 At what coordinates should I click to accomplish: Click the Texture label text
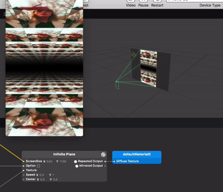(31, 170)
